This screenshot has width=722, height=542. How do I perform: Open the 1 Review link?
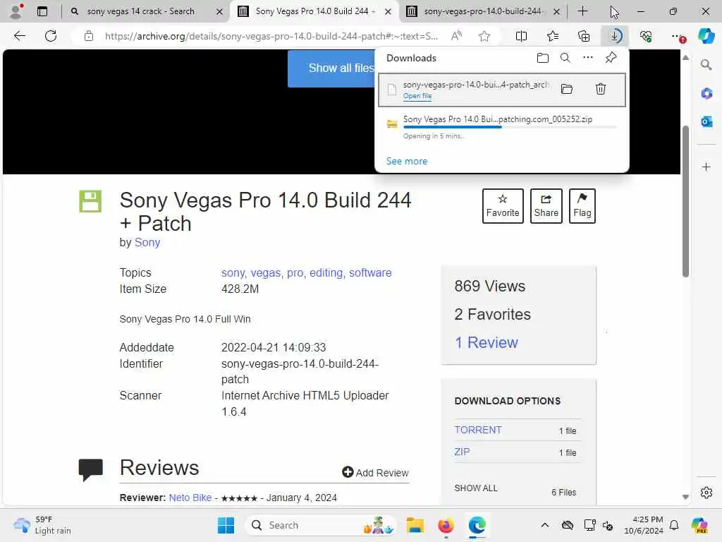(487, 342)
